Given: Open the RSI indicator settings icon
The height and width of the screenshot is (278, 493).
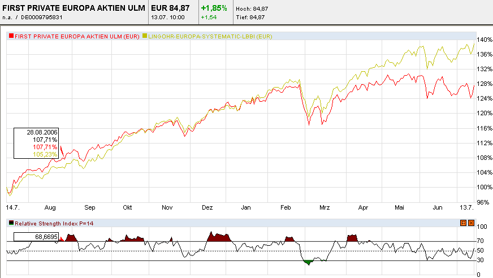Looking at the screenshot, I should click(463, 223).
